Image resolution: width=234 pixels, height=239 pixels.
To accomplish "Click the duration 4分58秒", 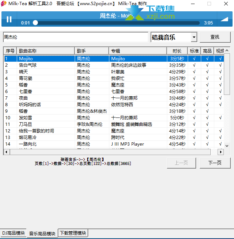I will click(x=177, y=92).
